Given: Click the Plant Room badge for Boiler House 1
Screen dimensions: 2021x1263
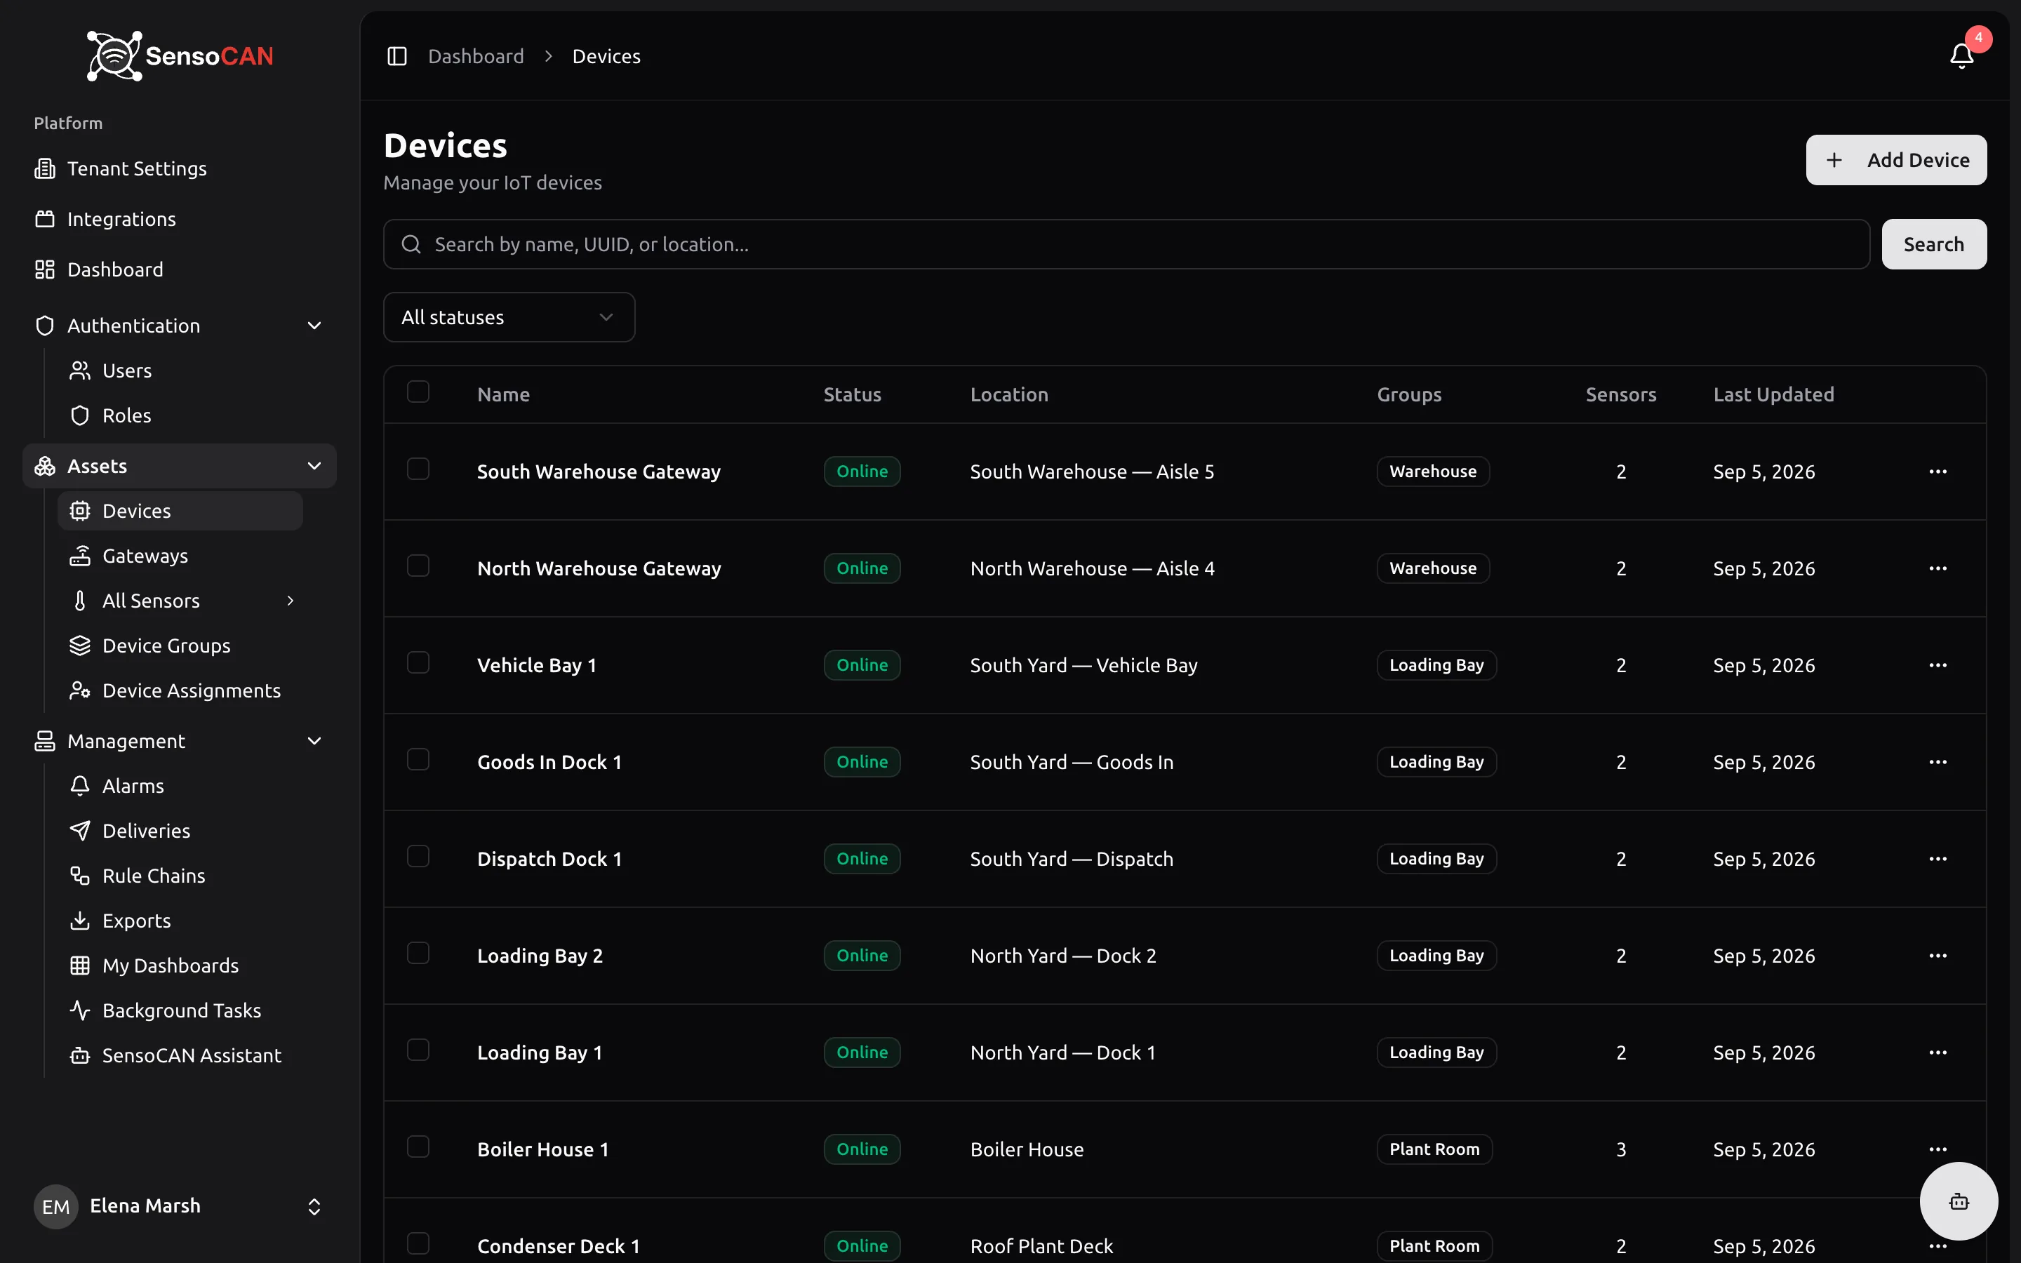Looking at the screenshot, I should (1434, 1150).
